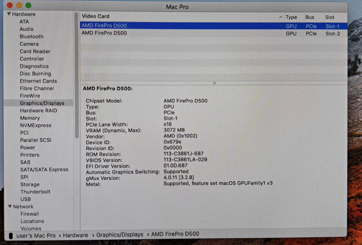Collapse the Hardware section triangle
The width and height of the screenshot is (362, 245).
point(9,14)
